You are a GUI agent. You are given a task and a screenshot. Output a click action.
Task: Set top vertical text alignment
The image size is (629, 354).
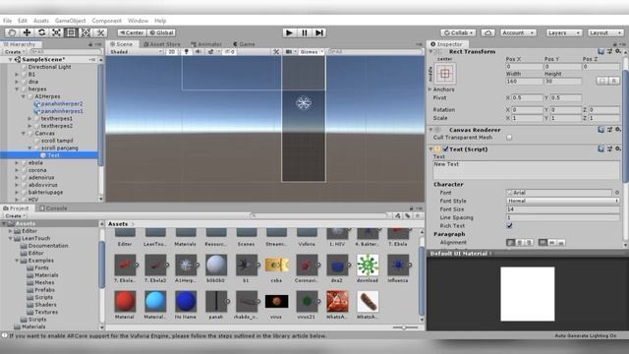click(543, 243)
